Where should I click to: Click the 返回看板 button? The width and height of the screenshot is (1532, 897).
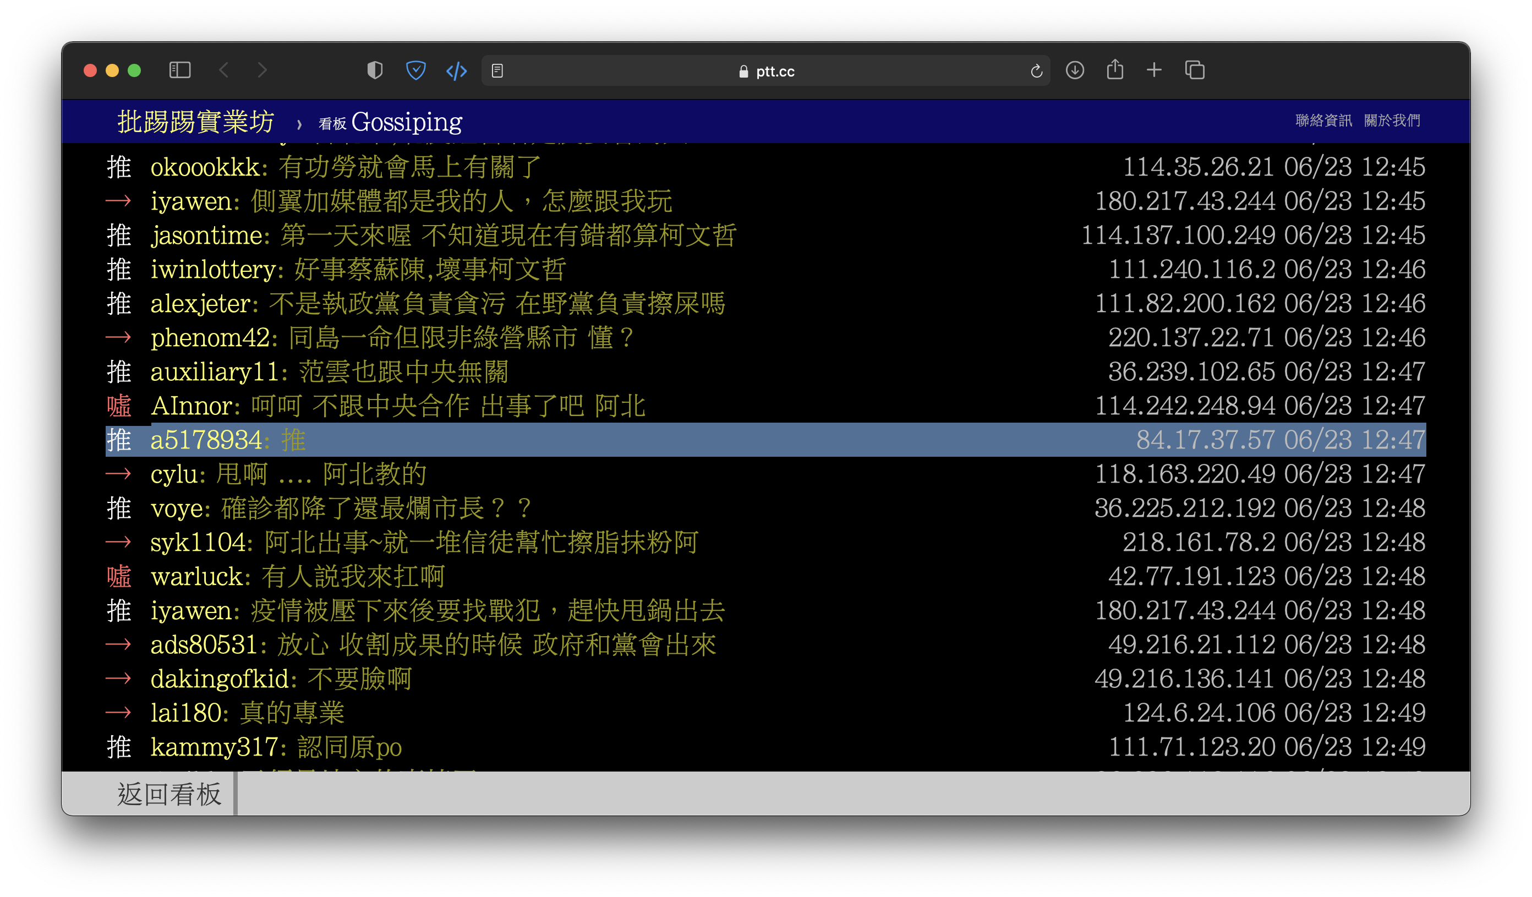click(169, 794)
